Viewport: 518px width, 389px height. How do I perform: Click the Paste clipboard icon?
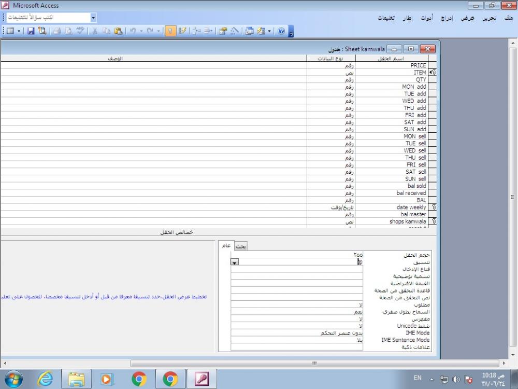point(118,31)
